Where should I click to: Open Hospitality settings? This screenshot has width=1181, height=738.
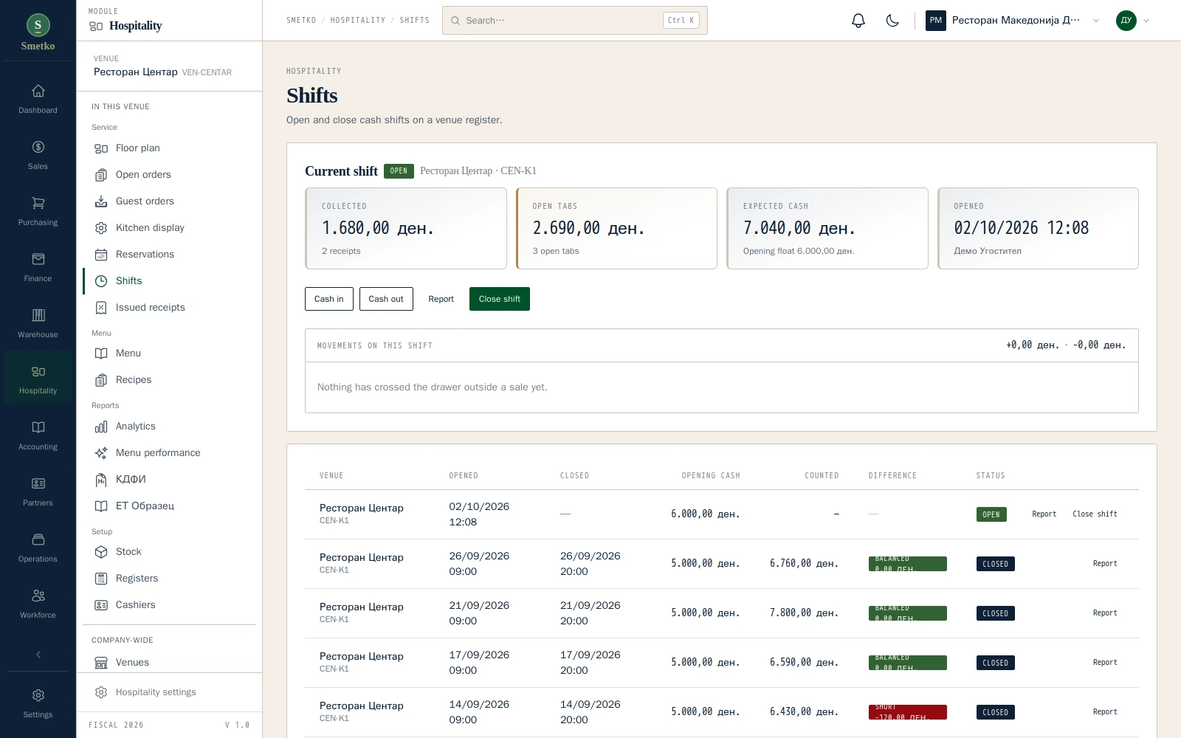click(x=171, y=692)
